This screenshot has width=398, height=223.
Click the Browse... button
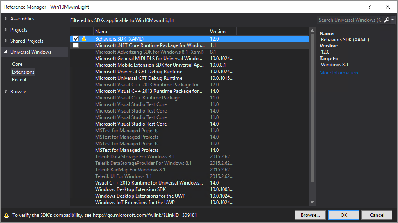pos(310,215)
